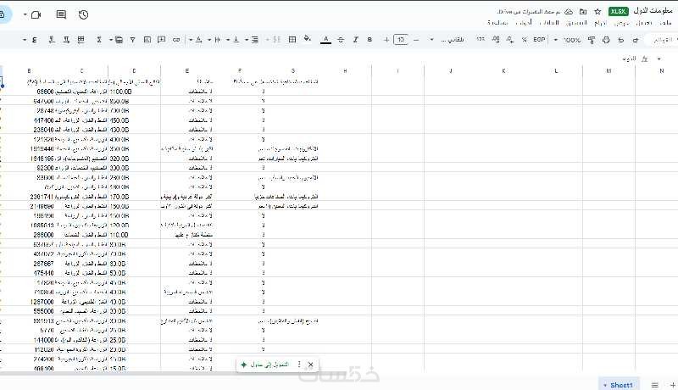Open the convert-to-table more options dots

(x=299, y=365)
